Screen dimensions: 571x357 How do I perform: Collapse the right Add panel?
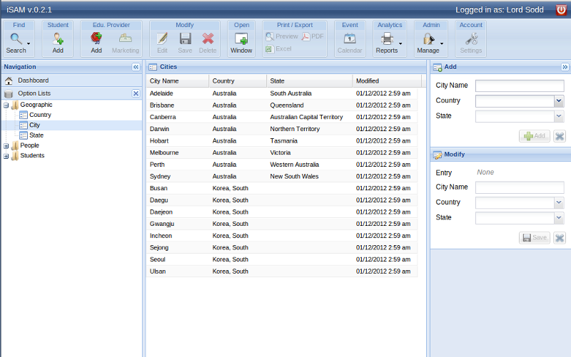pos(565,67)
